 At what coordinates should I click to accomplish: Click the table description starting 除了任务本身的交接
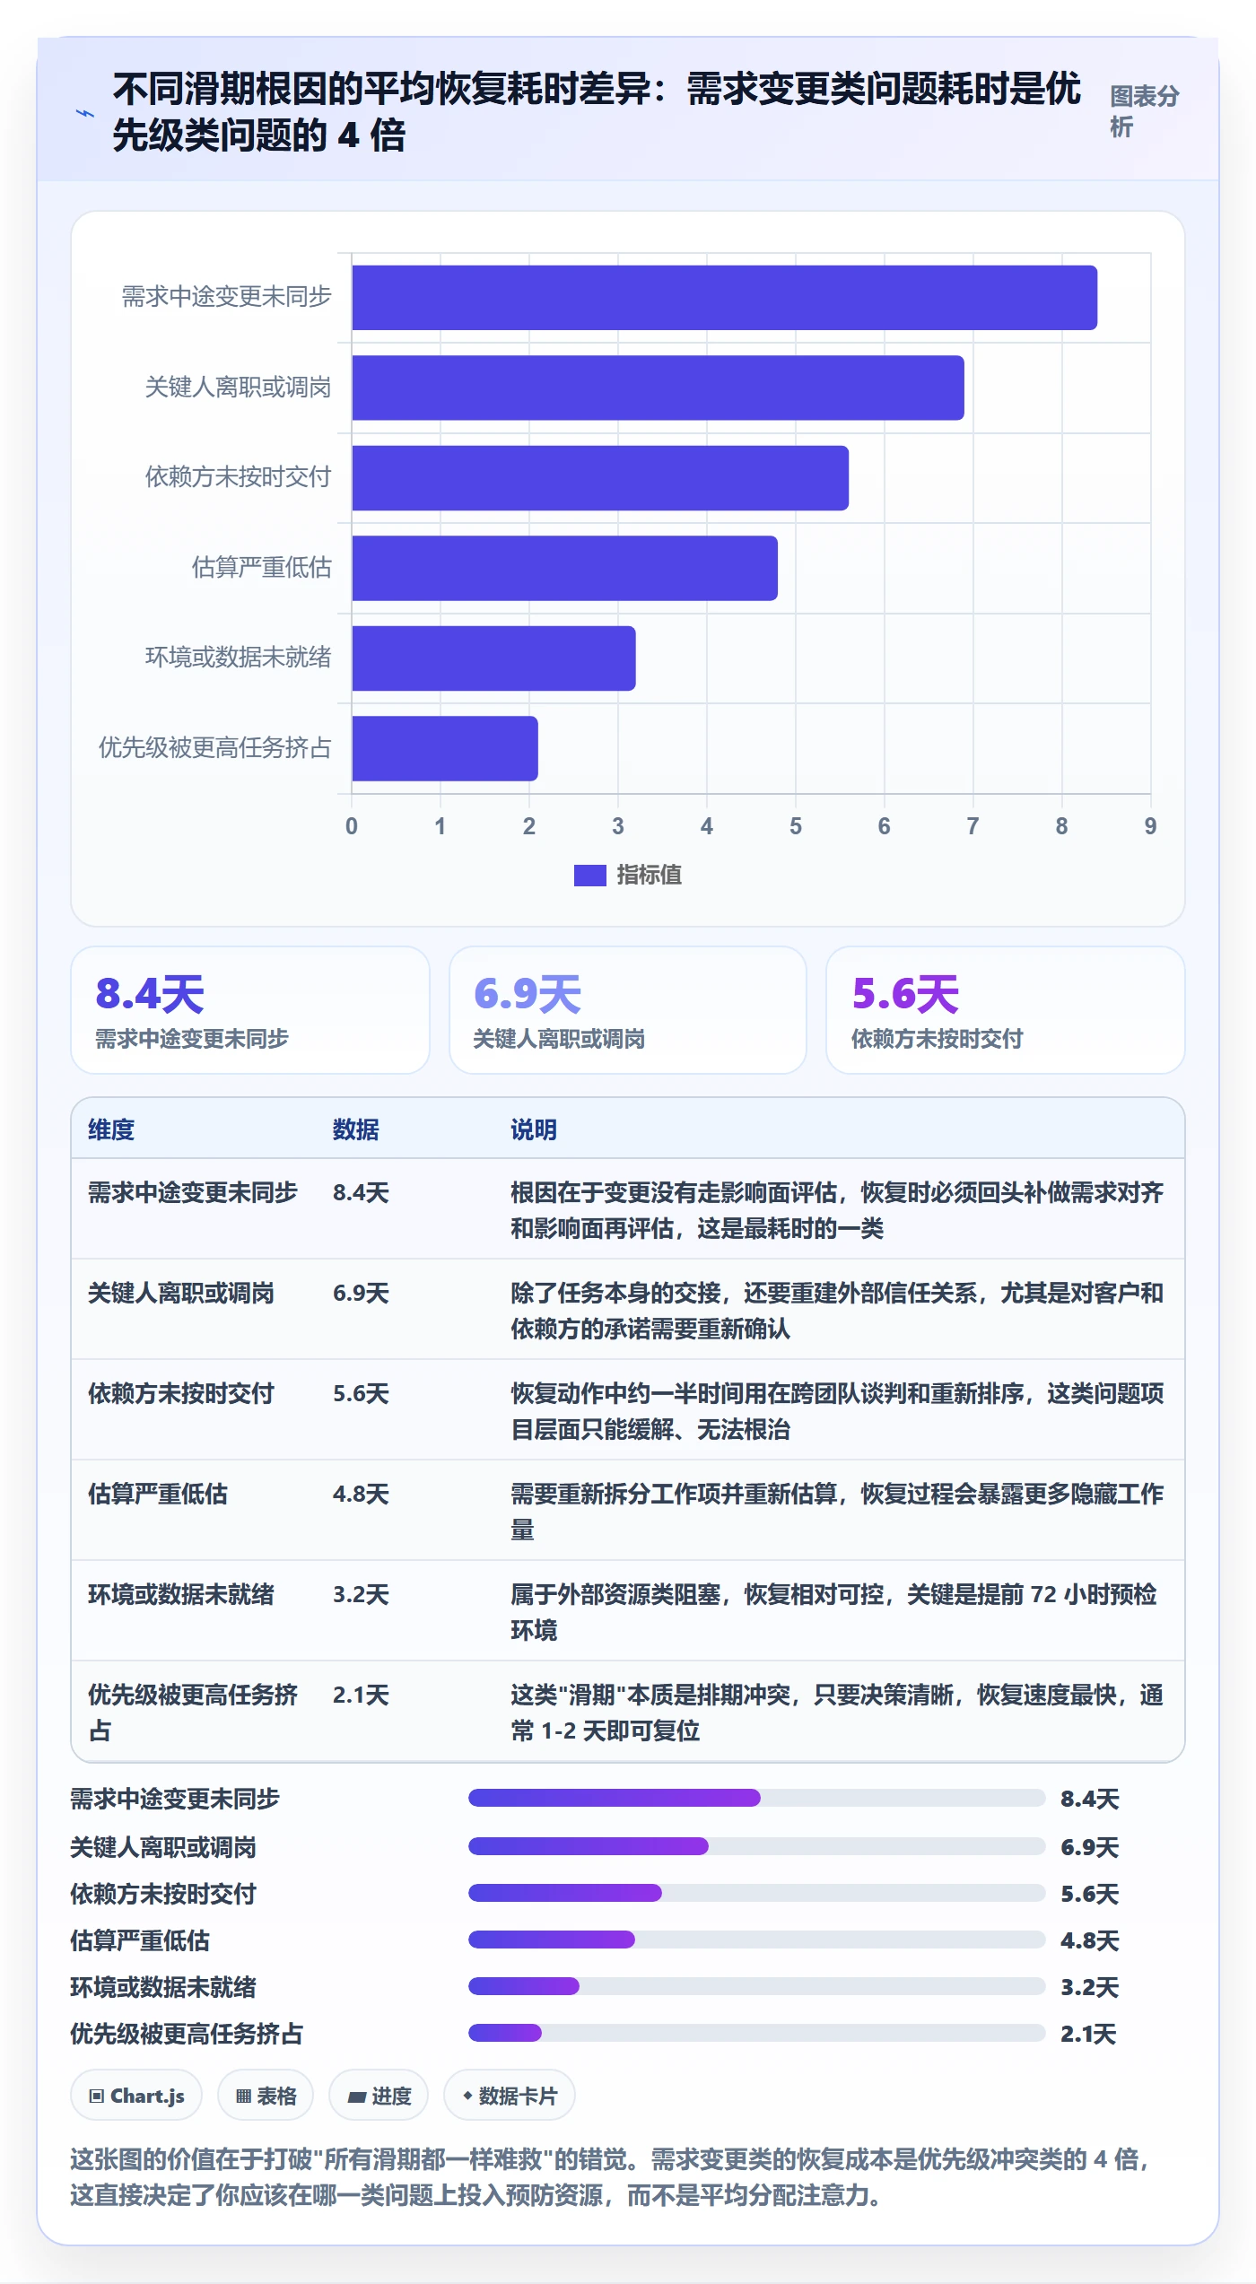(837, 1311)
